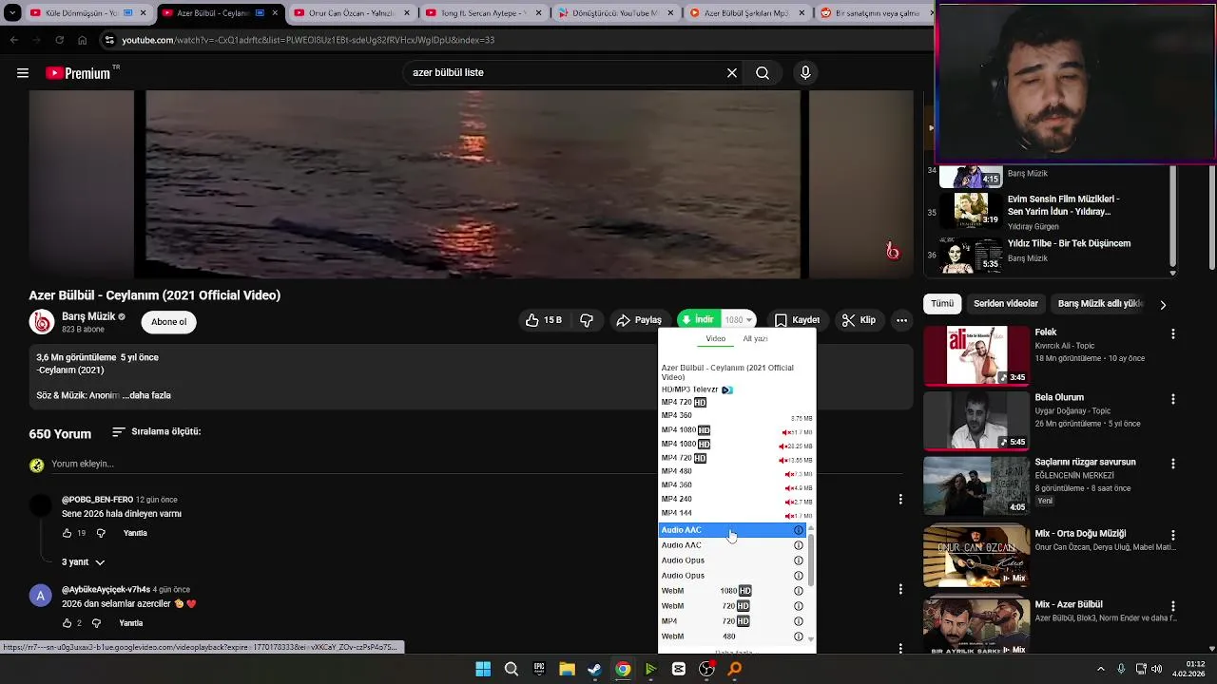Image resolution: width=1217 pixels, height=684 pixels.
Task: Select MP4 144 download option
Action: 737,513
